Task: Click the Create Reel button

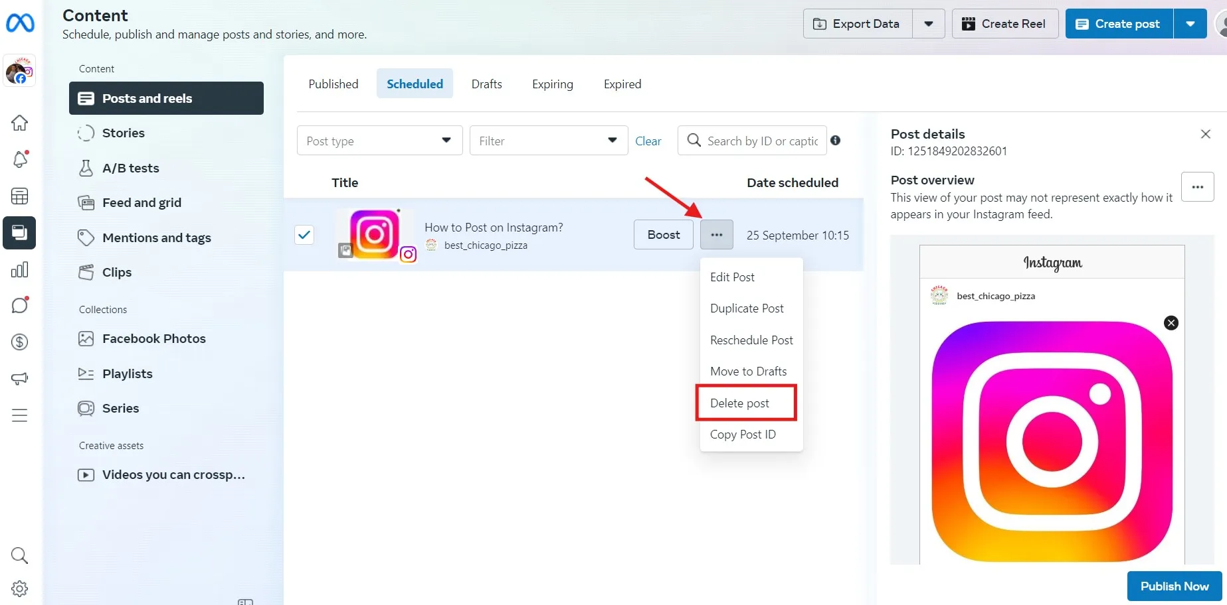Action: 1005,24
